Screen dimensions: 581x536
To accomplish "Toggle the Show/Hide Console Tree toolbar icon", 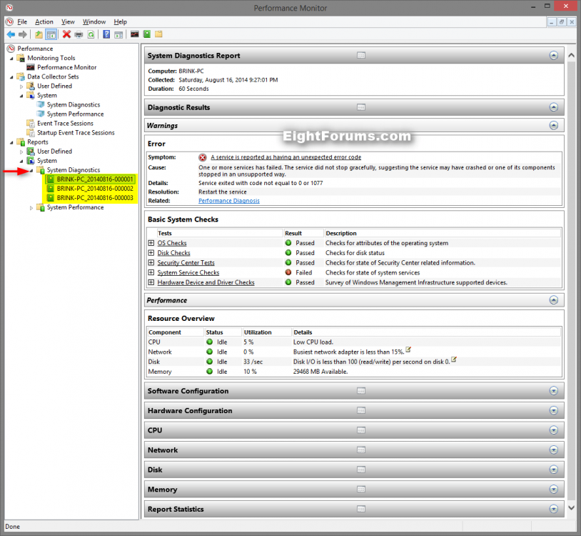I will [x=50, y=34].
